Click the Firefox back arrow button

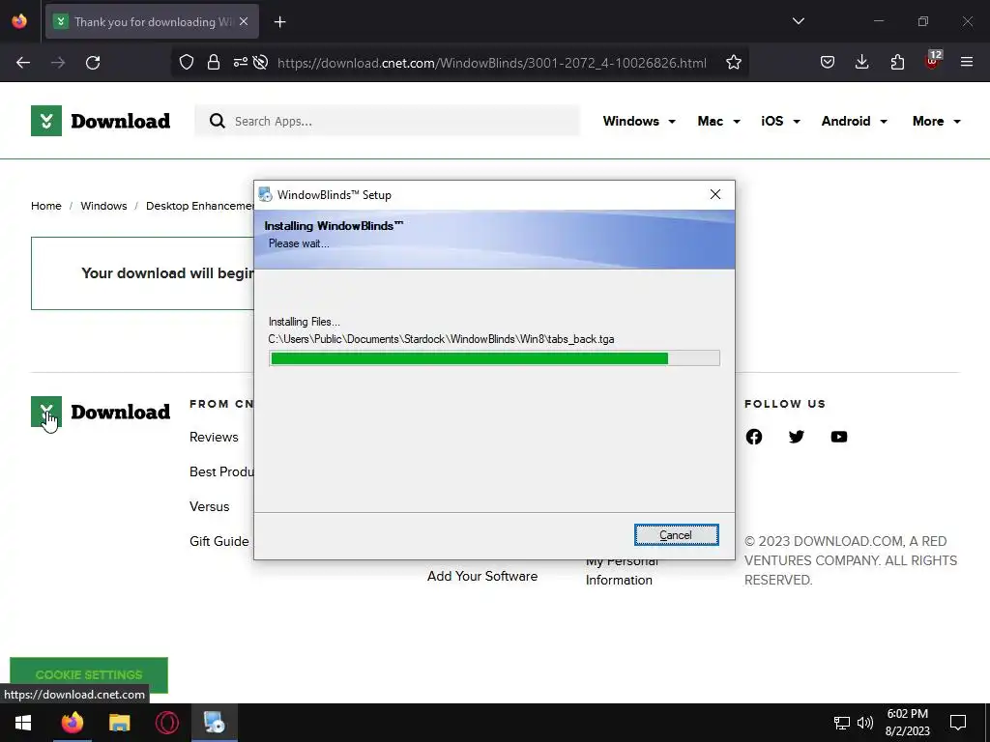tap(23, 63)
